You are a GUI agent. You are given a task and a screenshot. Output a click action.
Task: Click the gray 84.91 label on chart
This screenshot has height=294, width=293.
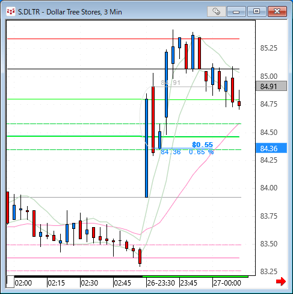coord(170,83)
